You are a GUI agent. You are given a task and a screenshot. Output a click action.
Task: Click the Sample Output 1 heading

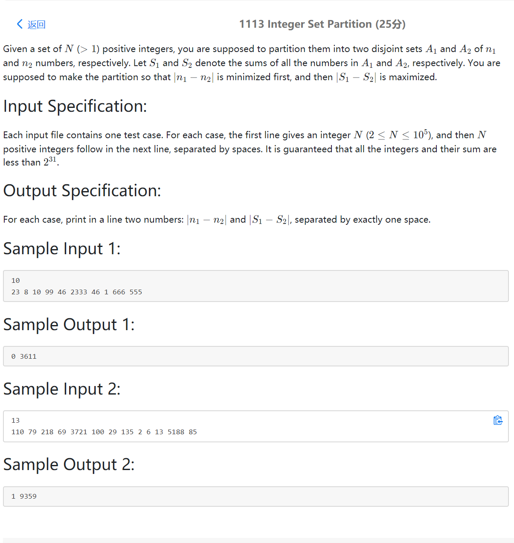click(x=69, y=324)
